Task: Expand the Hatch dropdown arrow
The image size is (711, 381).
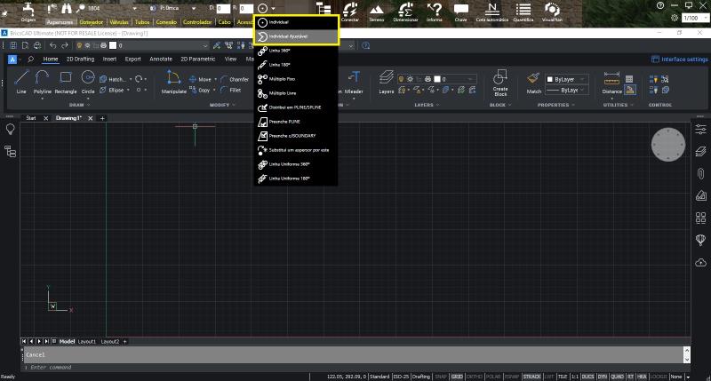Action: coord(132,79)
